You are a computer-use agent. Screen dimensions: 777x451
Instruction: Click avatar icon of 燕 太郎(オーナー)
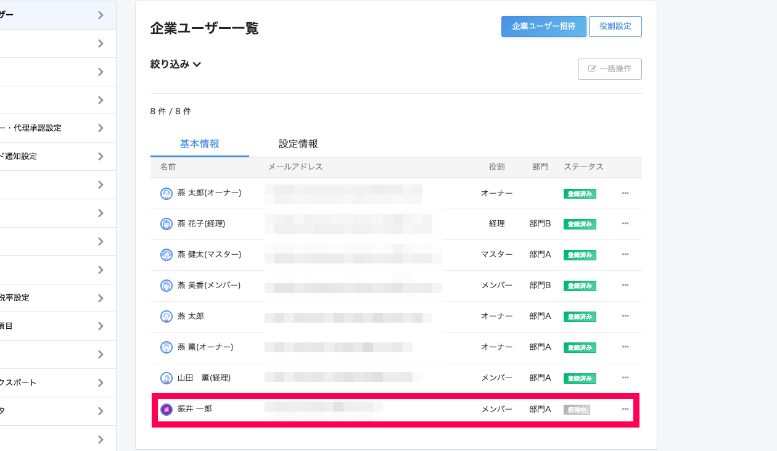pyautogui.click(x=166, y=193)
